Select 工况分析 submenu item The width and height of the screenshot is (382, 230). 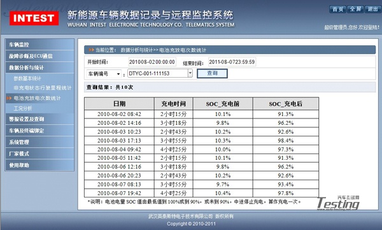(x=23, y=108)
